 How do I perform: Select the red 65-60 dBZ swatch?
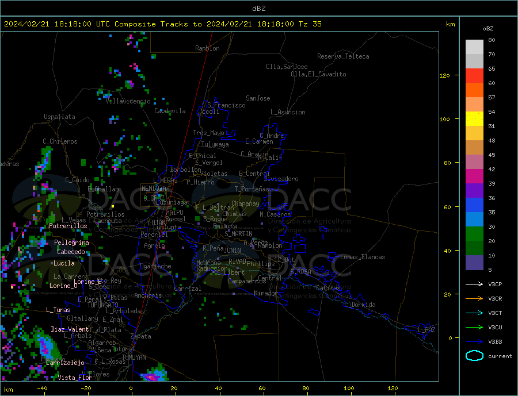(474, 75)
